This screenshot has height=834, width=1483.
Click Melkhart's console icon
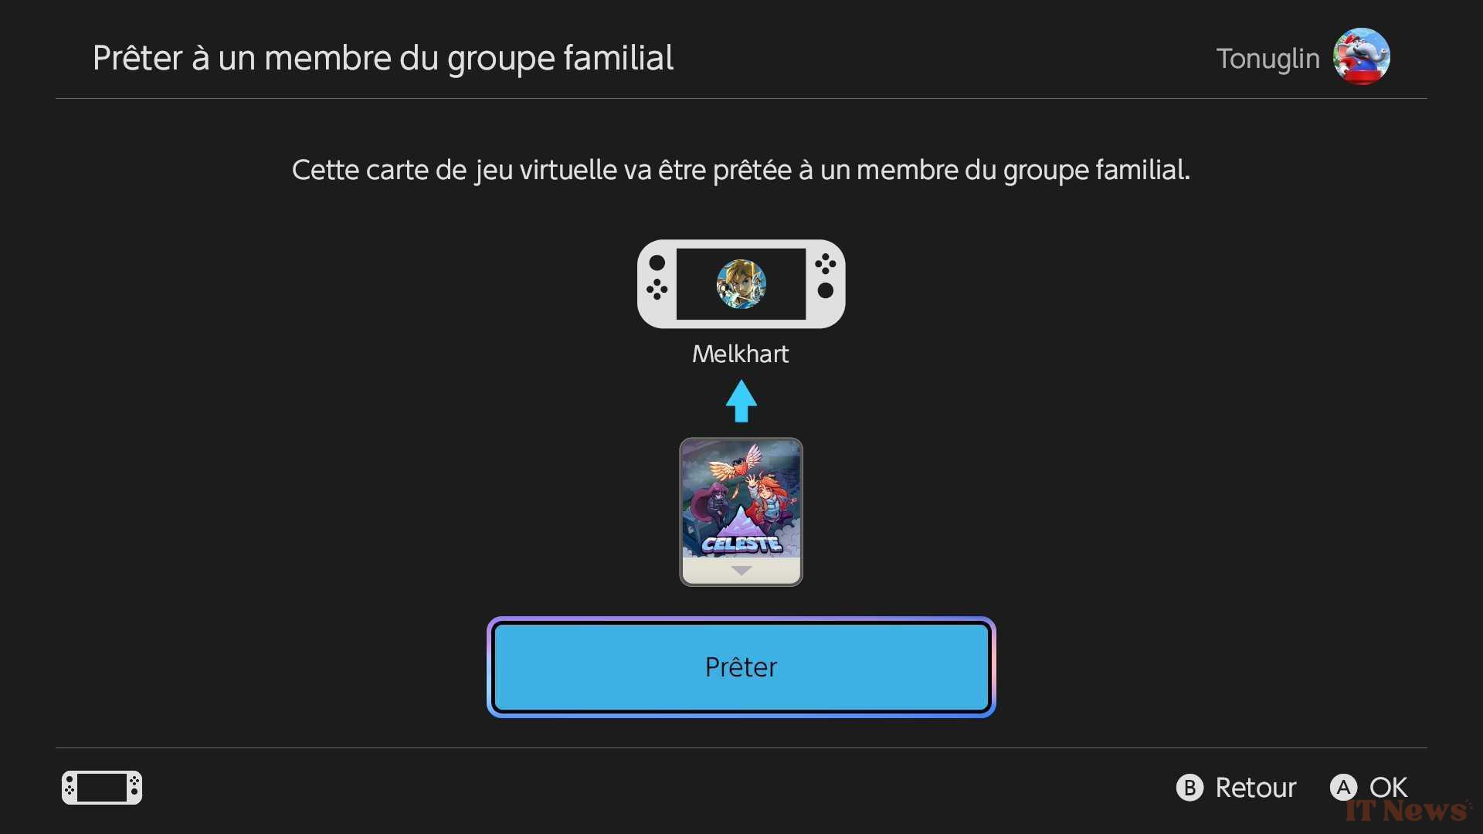[x=741, y=284]
